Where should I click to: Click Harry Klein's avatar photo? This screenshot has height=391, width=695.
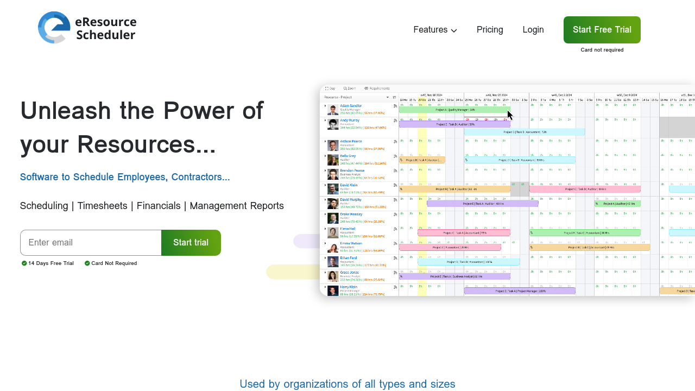[333, 291]
